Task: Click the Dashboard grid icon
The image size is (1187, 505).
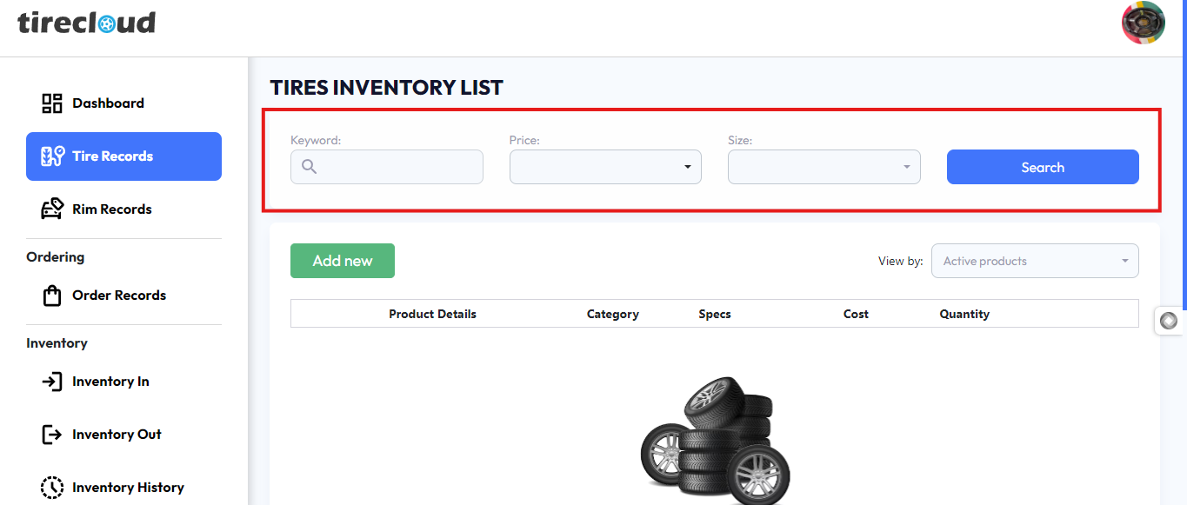Action: (52, 103)
